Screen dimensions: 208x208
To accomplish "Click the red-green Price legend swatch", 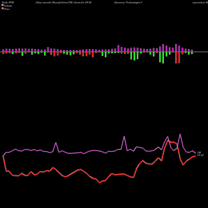I will coord(2,8).
